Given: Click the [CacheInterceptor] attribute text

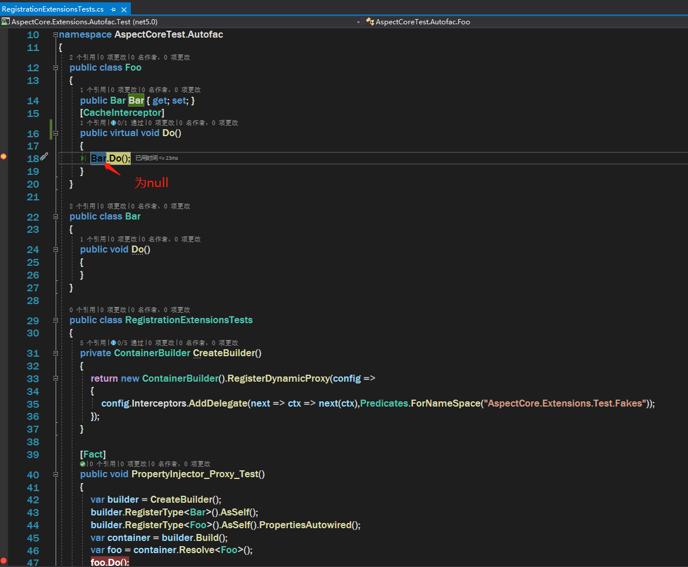Looking at the screenshot, I should pos(122,113).
